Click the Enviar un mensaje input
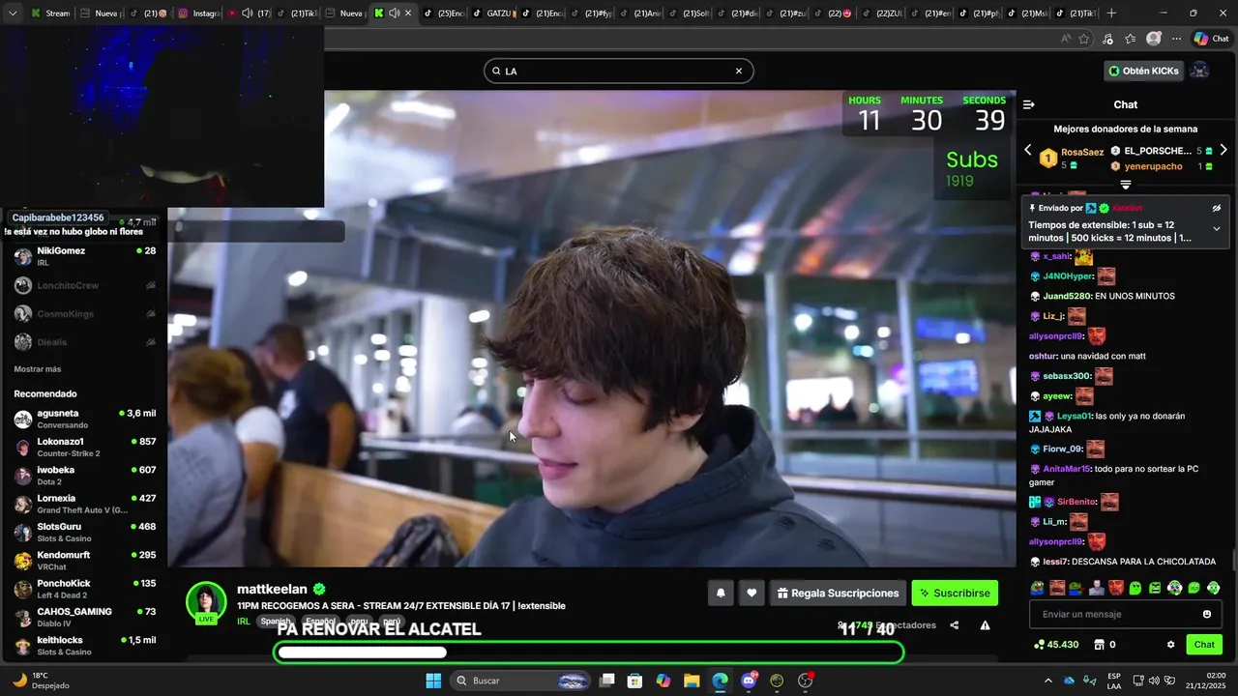 (1126, 614)
